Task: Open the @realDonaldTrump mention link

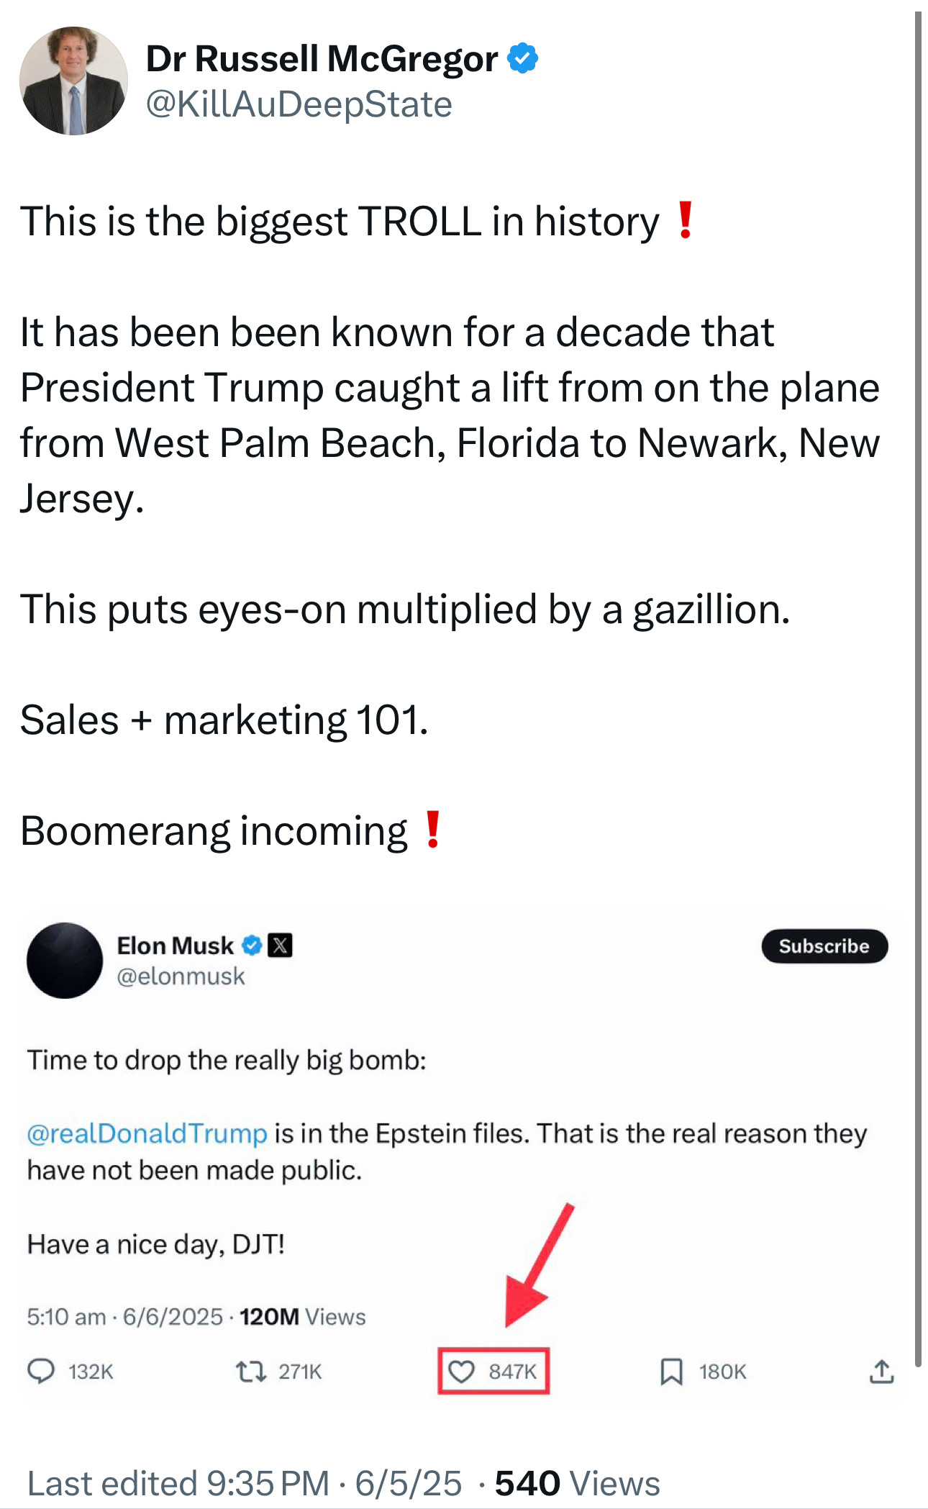Action: click(147, 1133)
